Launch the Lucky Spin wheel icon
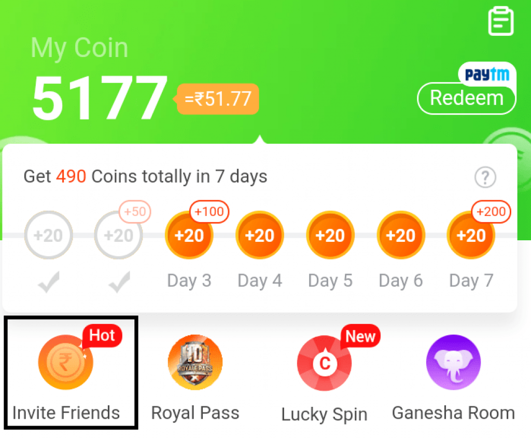Viewport: 531px width, 438px height. point(325,363)
